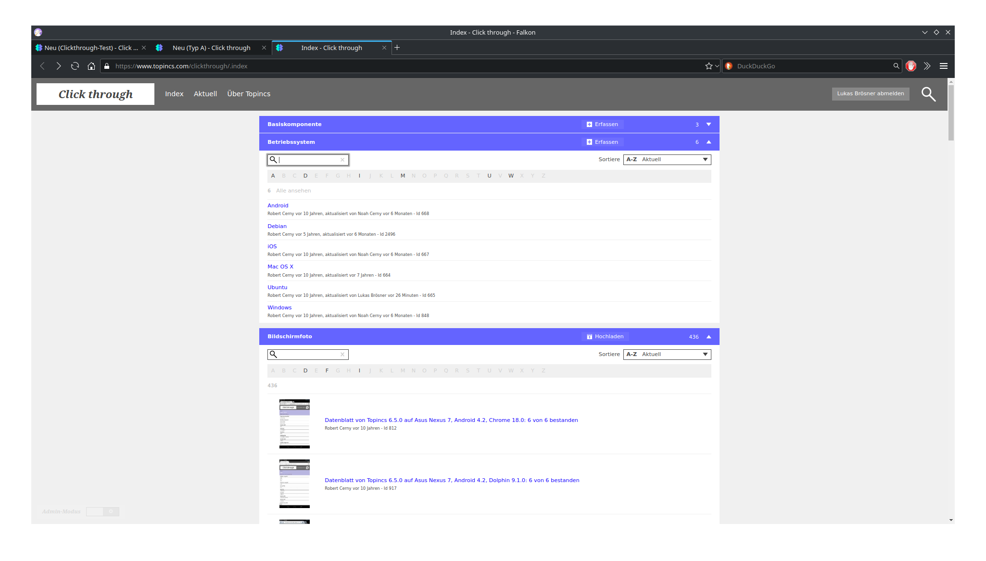Open the new tab with the plus icon
Screen dimensions: 986x561
(x=397, y=48)
